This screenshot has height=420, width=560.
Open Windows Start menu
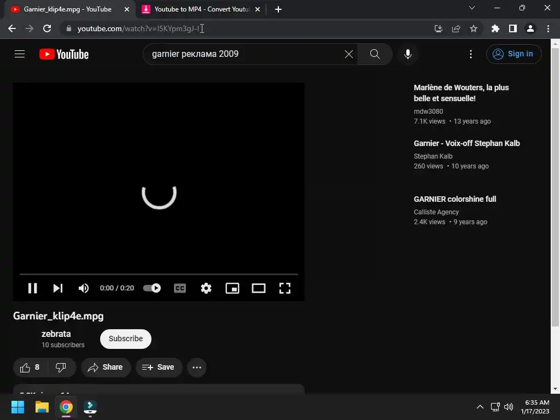[17, 407]
